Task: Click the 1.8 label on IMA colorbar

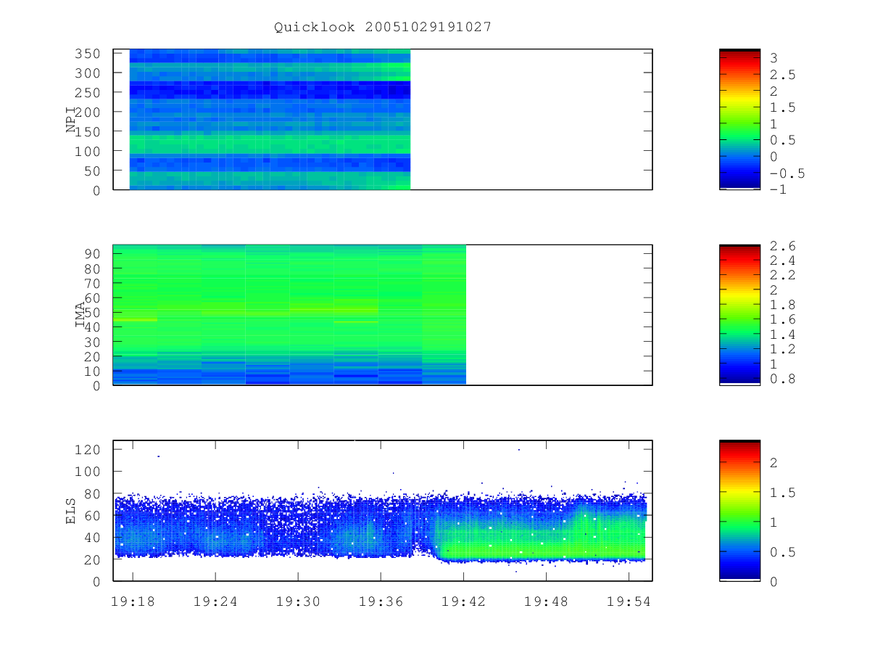Action: tap(782, 305)
